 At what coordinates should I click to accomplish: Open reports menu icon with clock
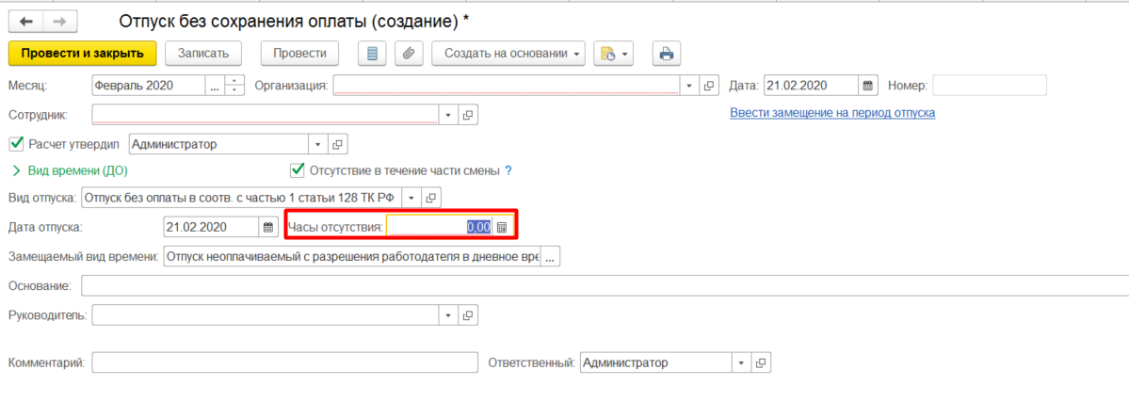pos(612,54)
